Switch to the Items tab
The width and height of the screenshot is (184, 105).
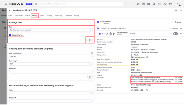[x=42, y=16]
